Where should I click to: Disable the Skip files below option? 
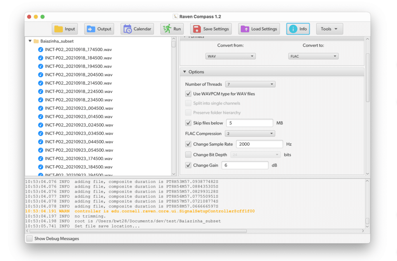188,123
